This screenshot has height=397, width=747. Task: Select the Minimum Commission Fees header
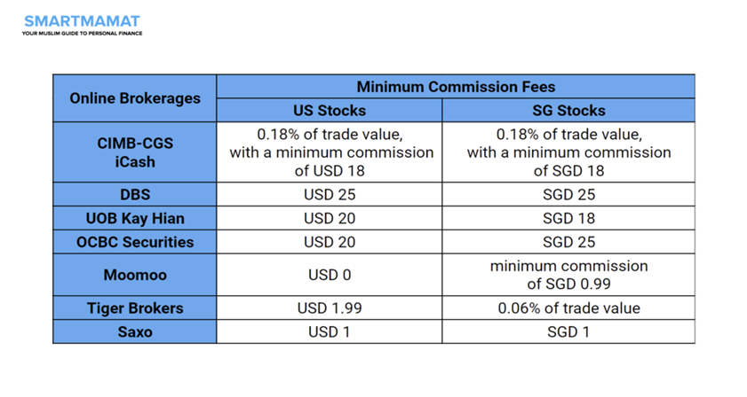tap(456, 87)
